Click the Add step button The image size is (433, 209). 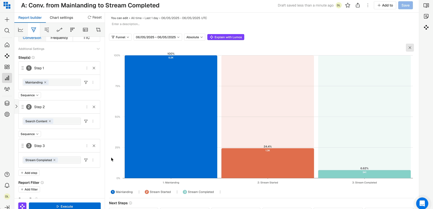[x=29, y=173]
